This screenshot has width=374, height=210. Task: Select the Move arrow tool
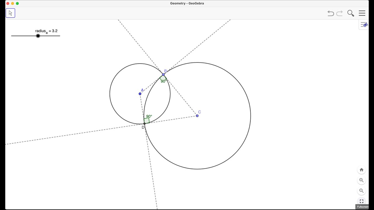(10, 13)
